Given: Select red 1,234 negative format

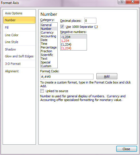Looking at the screenshot, I should 74,41.
